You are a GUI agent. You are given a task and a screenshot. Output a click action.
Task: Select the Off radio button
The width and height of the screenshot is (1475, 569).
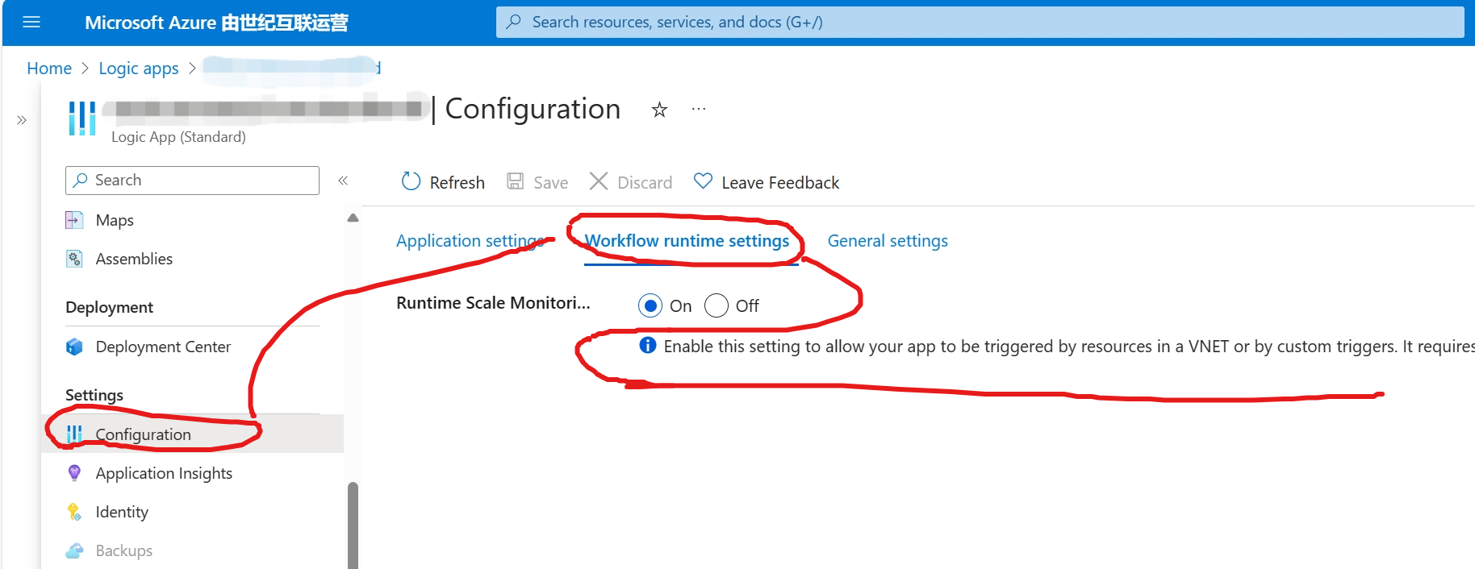click(x=717, y=306)
